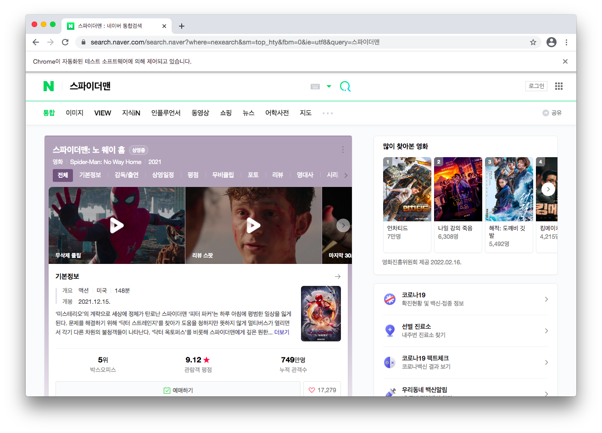Click the 코로나19 팩트체크 icon
602x433 pixels.
390,362
